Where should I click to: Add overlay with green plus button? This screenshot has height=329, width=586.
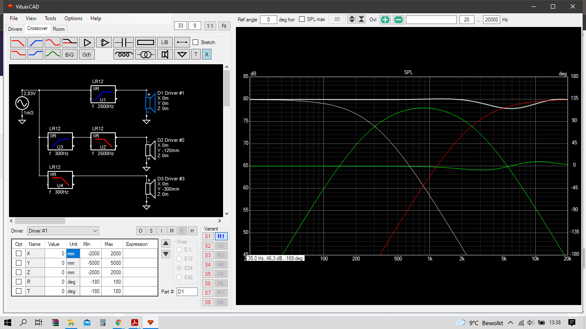(385, 20)
